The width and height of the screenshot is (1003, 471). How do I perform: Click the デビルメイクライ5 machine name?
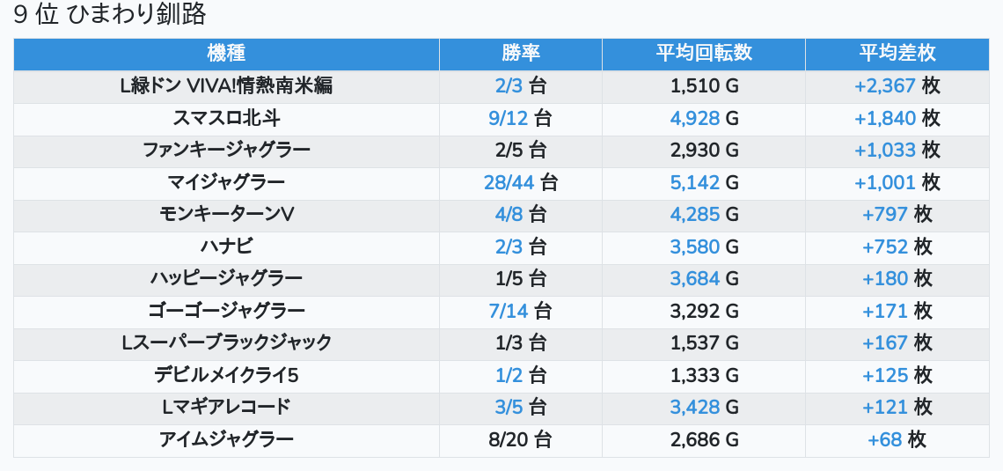(226, 375)
